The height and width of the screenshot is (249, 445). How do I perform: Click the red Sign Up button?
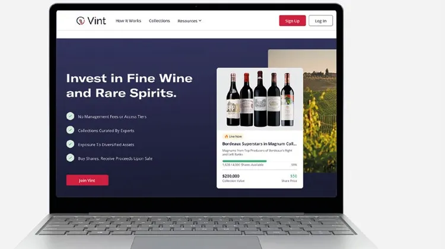pos(293,21)
